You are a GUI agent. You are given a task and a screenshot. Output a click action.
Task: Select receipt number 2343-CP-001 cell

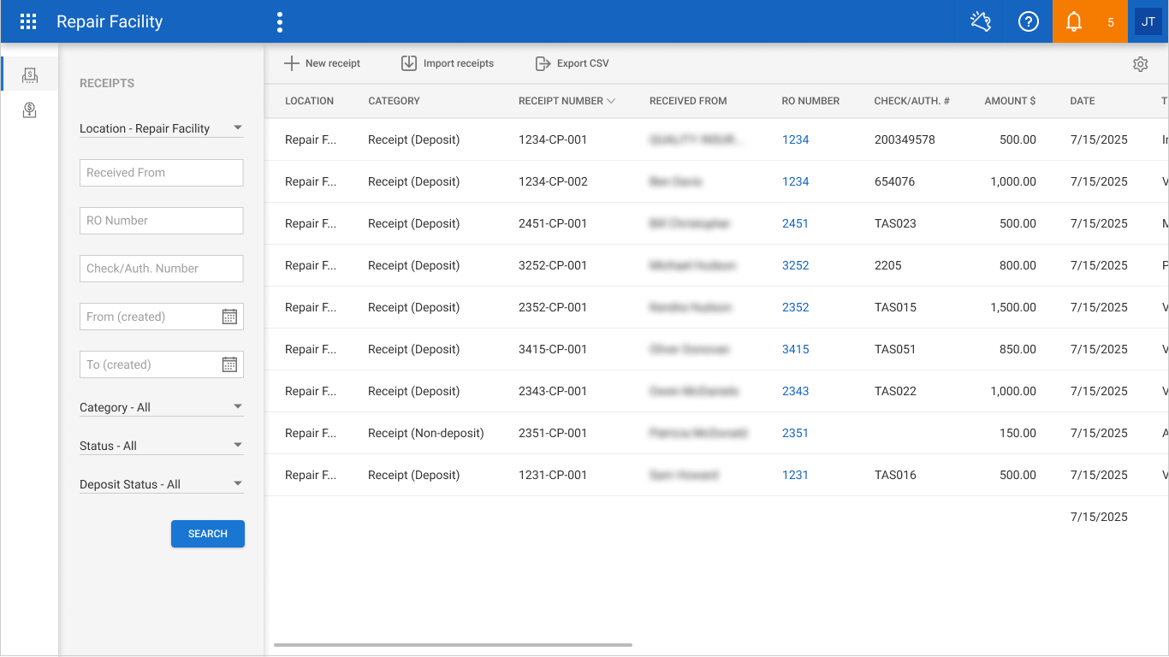(x=553, y=391)
